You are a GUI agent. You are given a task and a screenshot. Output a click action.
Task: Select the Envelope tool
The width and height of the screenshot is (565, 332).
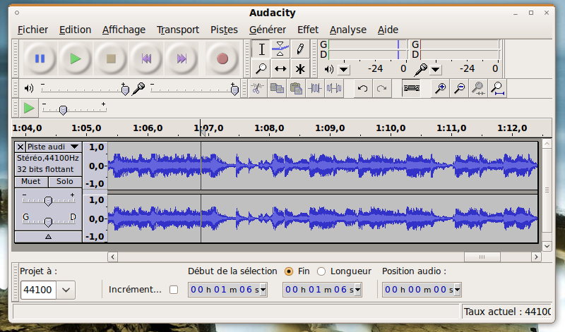tap(280, 49)
